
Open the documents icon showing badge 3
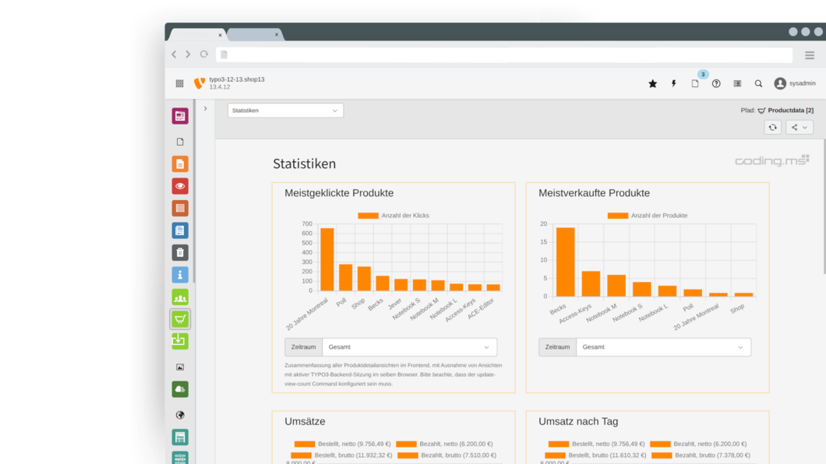[x=695, y=83]
